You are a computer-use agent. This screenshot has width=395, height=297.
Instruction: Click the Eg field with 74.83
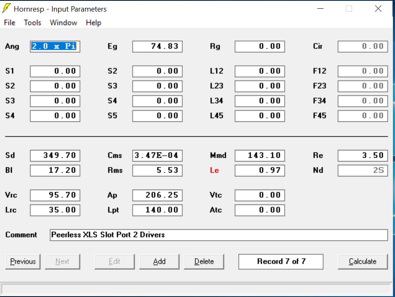pos(158,47)
